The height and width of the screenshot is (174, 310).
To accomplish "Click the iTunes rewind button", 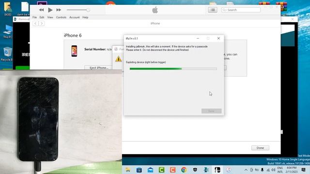I will [41, 10].
